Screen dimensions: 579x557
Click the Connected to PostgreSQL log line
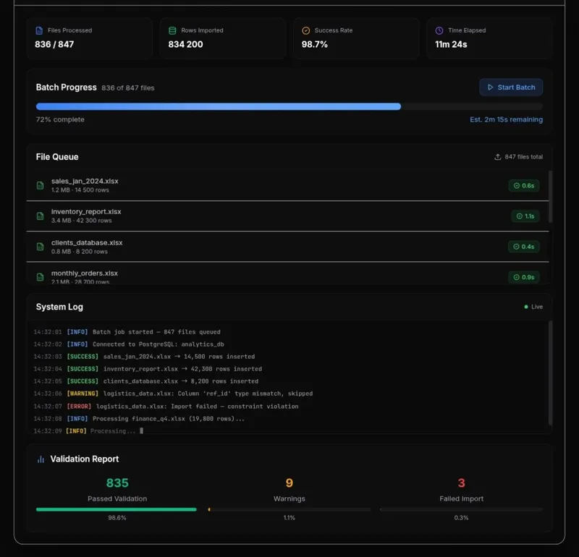coord(129,344)
